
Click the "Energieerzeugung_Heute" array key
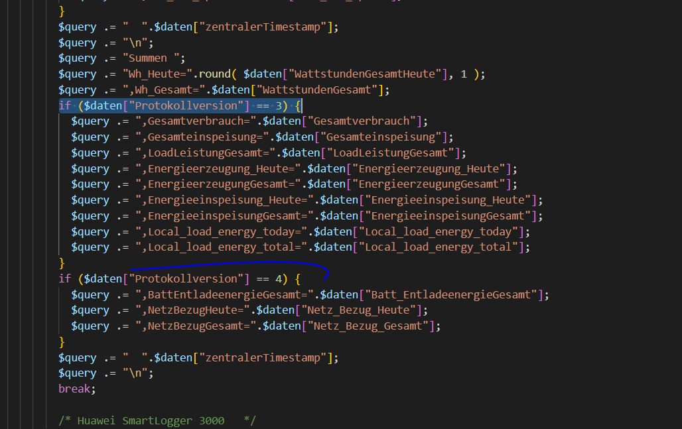[x=431, y=169]
